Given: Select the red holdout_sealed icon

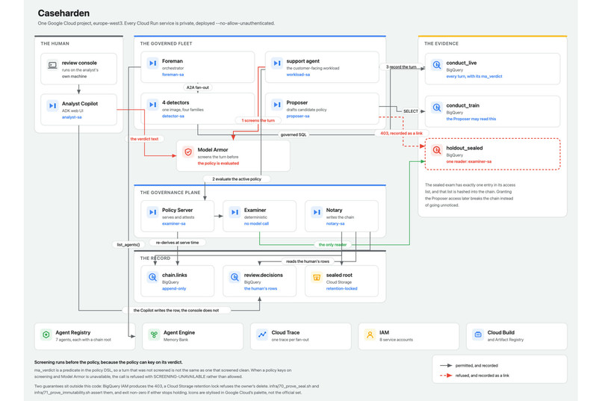Looking at the screenshot, I should point(437,150).
